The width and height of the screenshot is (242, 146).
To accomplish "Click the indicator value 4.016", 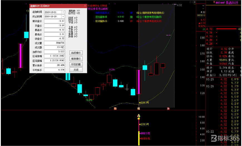I will coord(120,17).
